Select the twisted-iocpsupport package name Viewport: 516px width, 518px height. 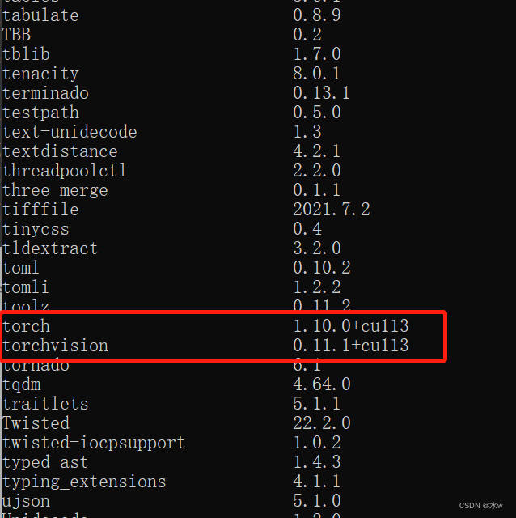tap(94, 443)
